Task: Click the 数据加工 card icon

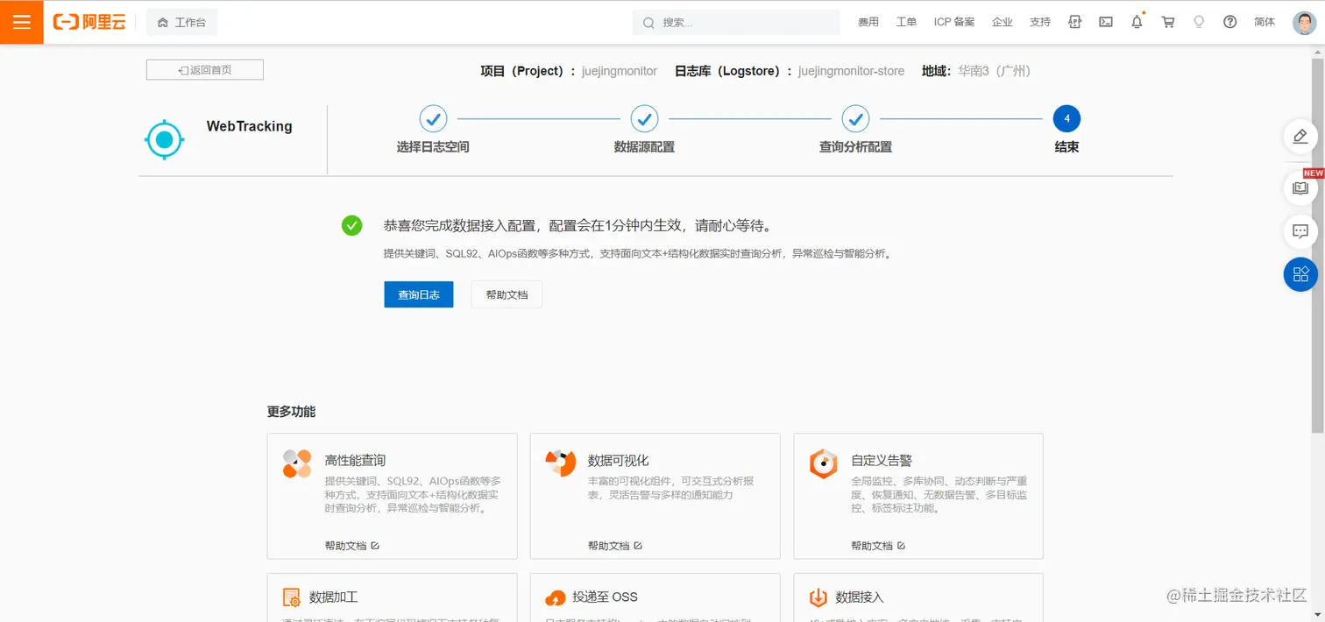Action: (292, 597)
